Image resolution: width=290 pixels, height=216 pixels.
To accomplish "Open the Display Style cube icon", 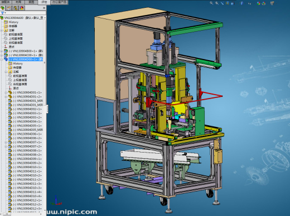I will tap(241, 3).
